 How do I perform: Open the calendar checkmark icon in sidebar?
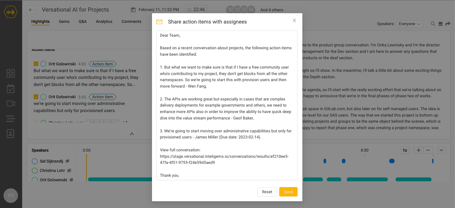pos(11,89)
